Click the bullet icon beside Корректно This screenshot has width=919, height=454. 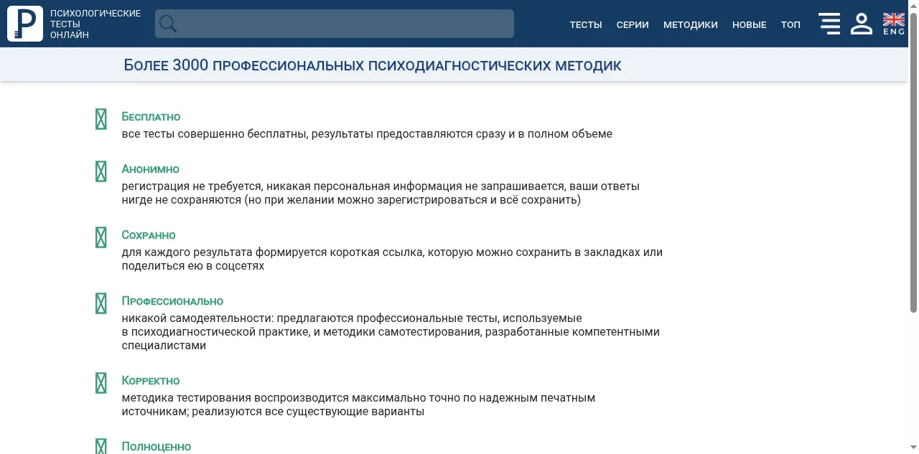101,383
